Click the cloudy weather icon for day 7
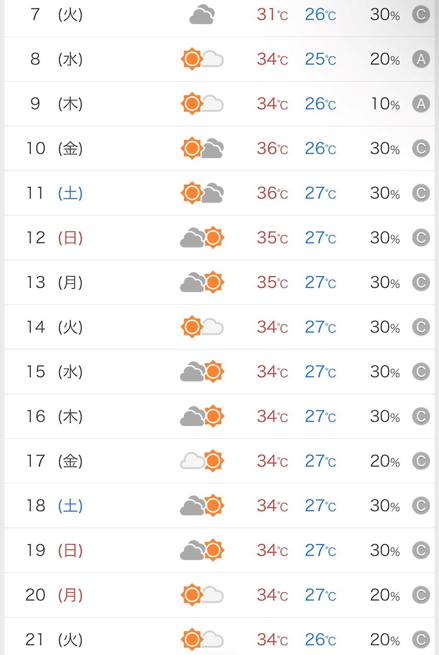 point(202,15)
